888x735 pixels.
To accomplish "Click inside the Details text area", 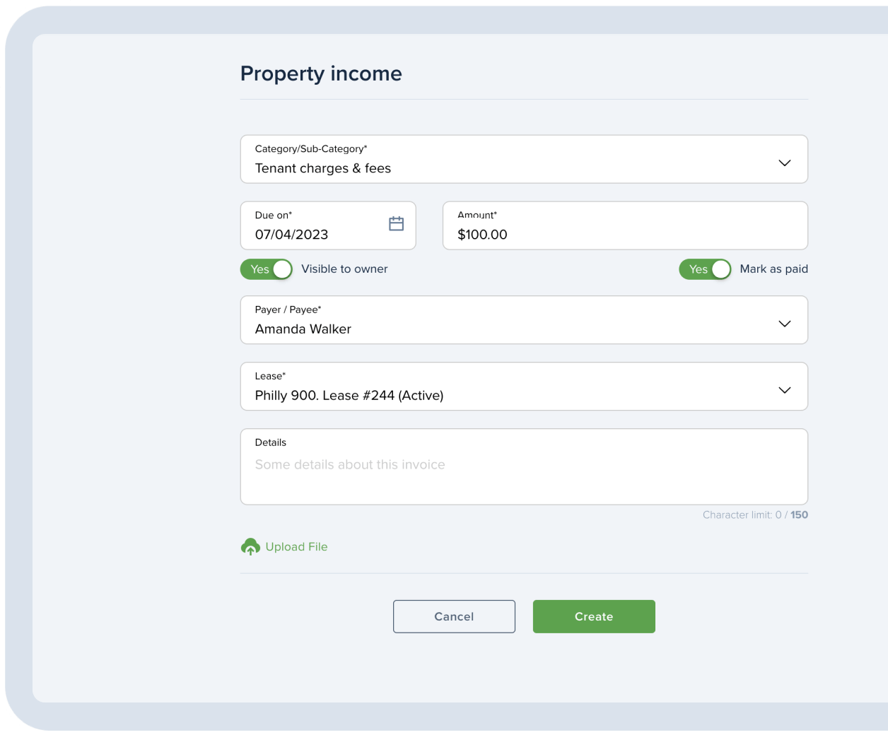I will pyautogui.click(x=523, y=466).
